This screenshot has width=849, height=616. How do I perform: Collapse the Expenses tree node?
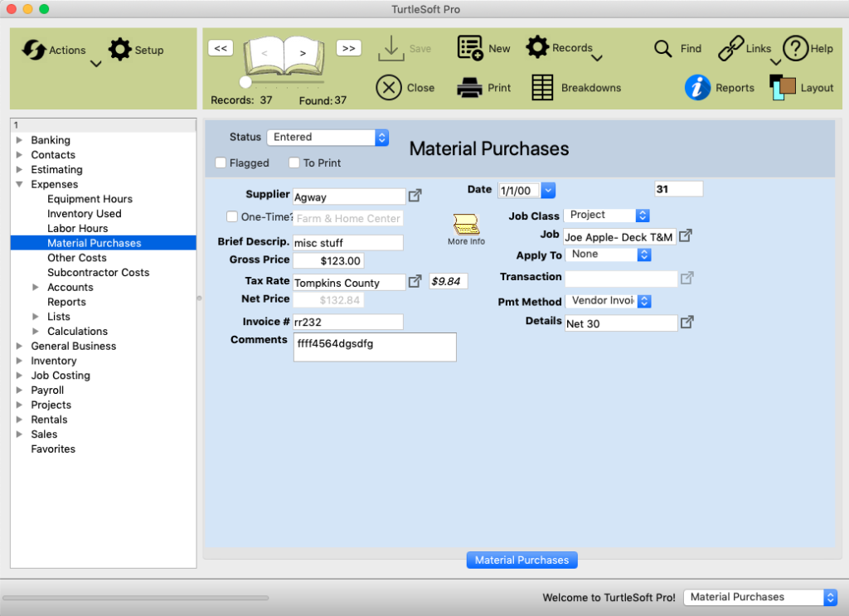pyautogui.click(x=20, y=185)
